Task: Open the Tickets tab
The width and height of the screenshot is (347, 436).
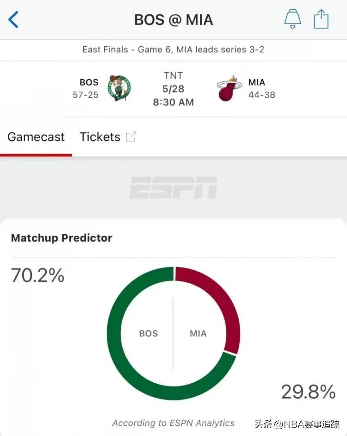Action: (100, 137)
